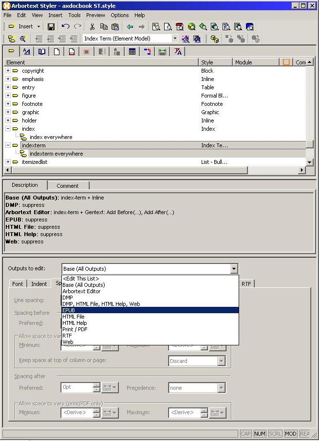319x441 pixels.
Task: Go back with the teal left arrow
Action: [x=130, y=27]
